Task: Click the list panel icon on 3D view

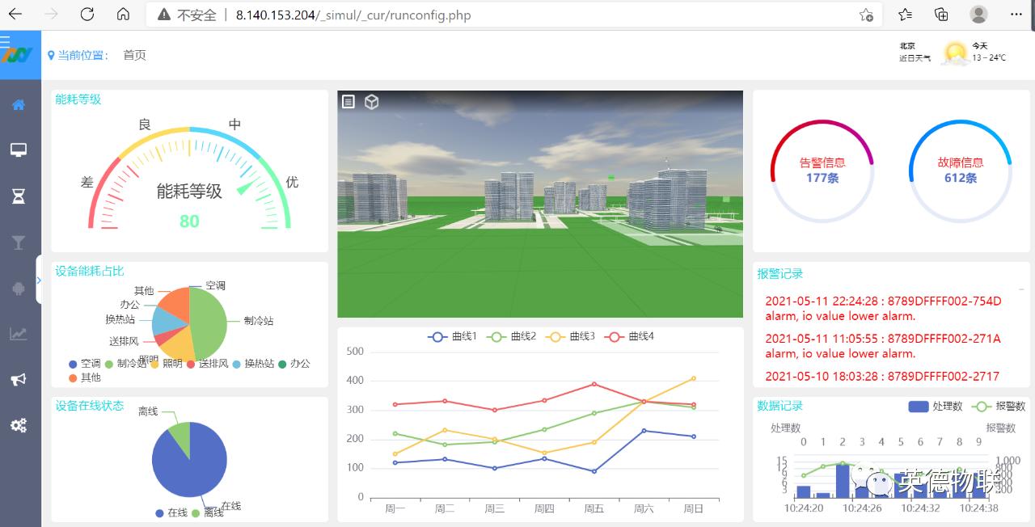Action: click(x=349, y=102)
